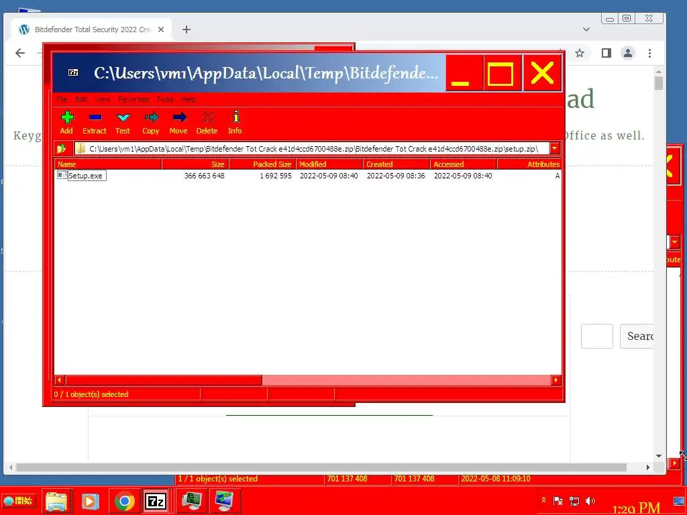
Task: Click the 1 692 595 packed size value
Action: click(276, 176)
